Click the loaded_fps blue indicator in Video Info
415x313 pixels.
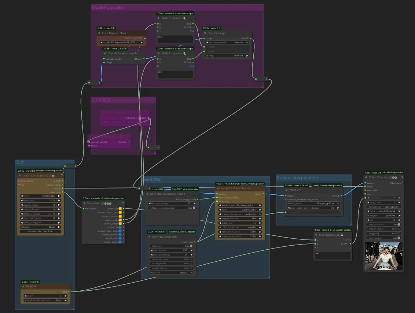click(x=120, y=227)
